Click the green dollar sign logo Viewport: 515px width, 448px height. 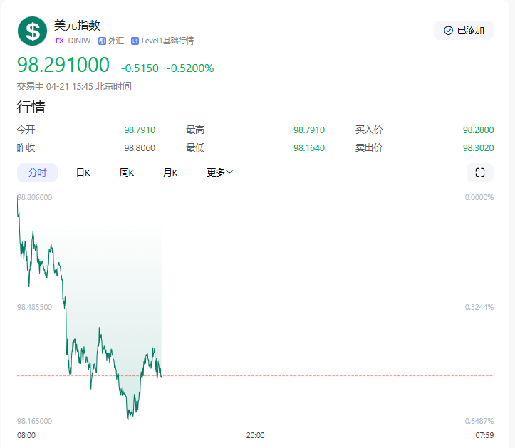tap(32, 31)
